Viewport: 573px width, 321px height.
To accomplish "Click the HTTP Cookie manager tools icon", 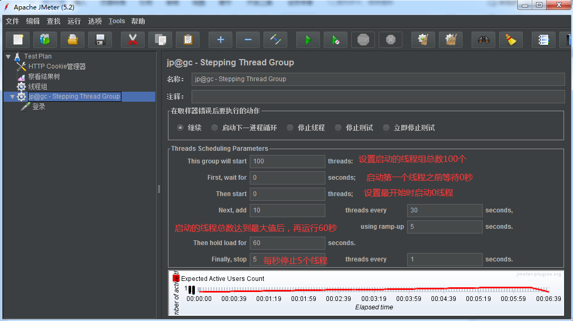I will pos(21,66).
